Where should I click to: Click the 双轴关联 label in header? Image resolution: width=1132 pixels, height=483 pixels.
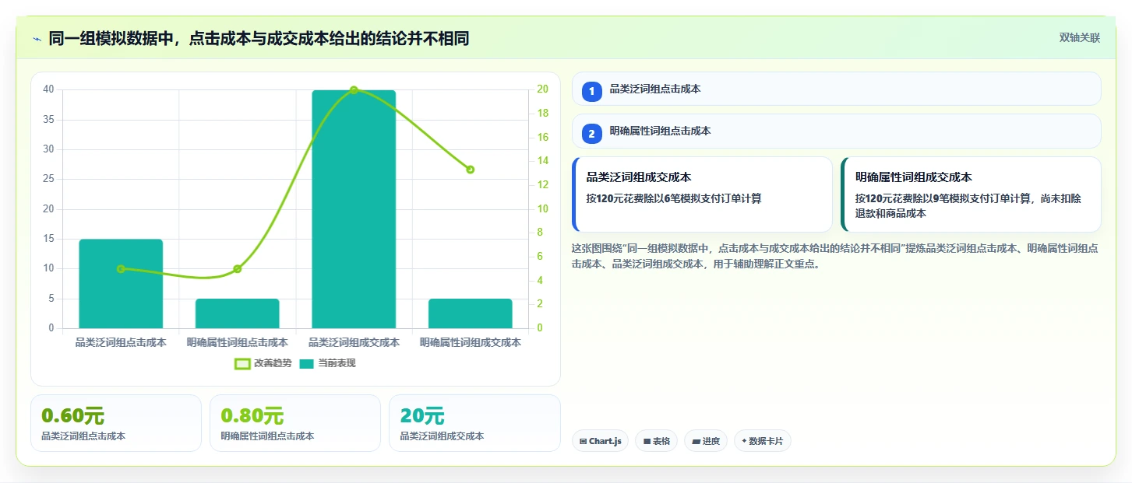(x=1079, y=38)
